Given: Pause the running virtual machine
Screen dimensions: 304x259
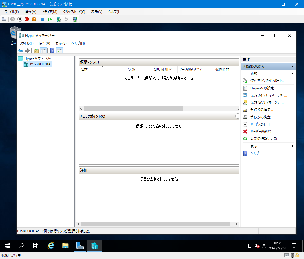Looking at the screenshot, I should tap(43, 19).
